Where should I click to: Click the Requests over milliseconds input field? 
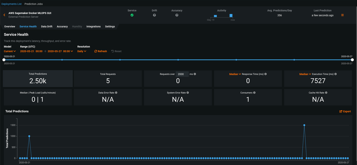pos(182,74)
